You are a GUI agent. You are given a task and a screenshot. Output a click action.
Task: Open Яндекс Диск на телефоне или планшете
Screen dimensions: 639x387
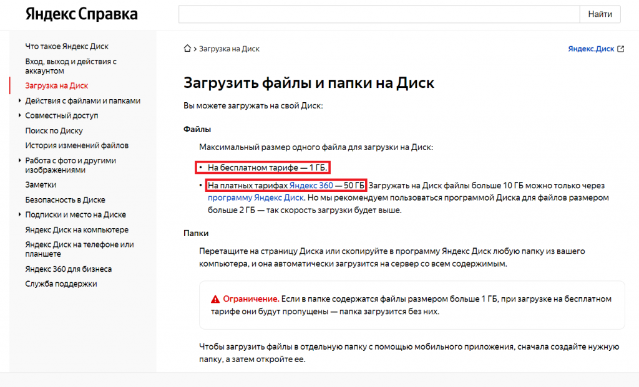pos(79,249)
